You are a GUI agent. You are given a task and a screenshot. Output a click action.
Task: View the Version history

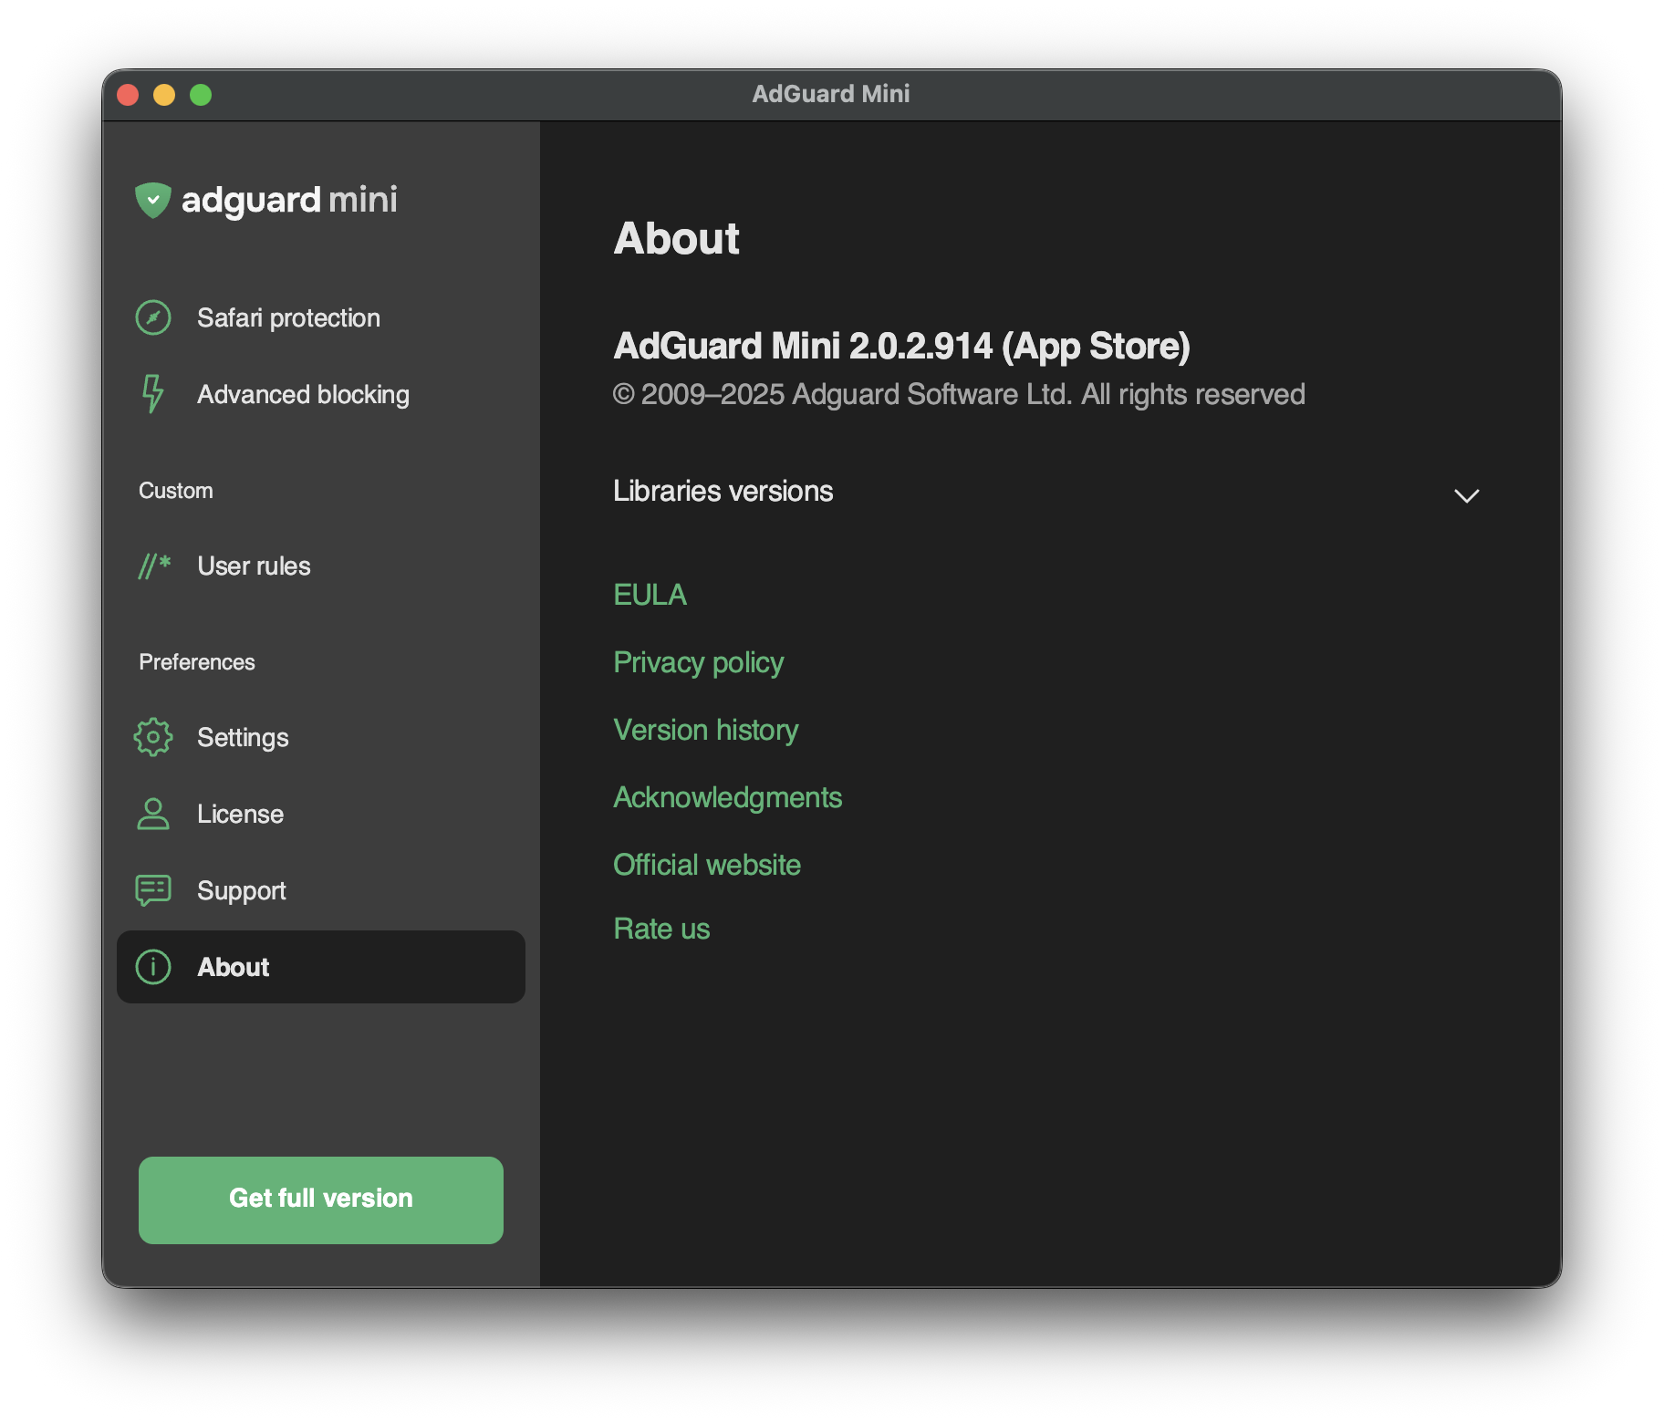tap(705, 730)
